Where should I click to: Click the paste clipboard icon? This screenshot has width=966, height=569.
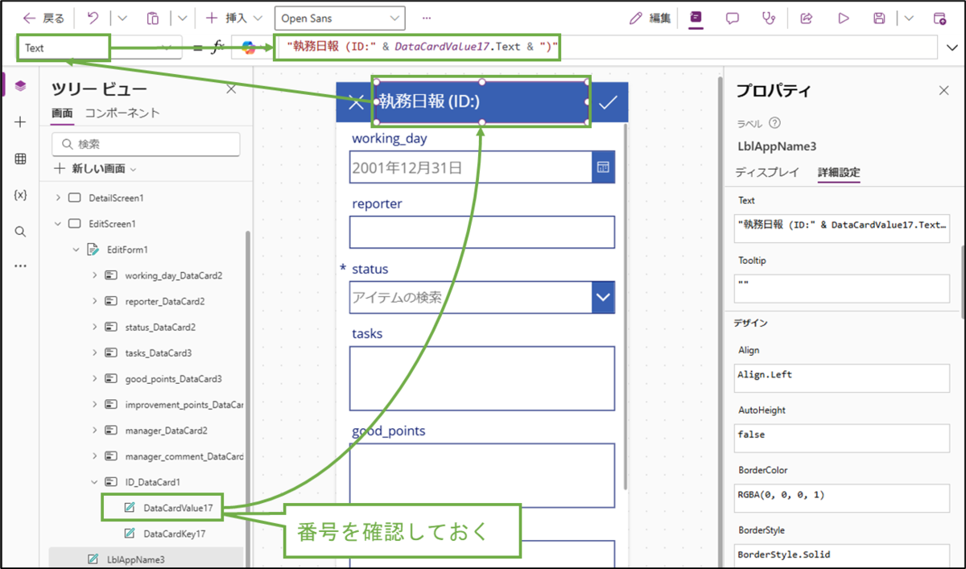(153, 18)
